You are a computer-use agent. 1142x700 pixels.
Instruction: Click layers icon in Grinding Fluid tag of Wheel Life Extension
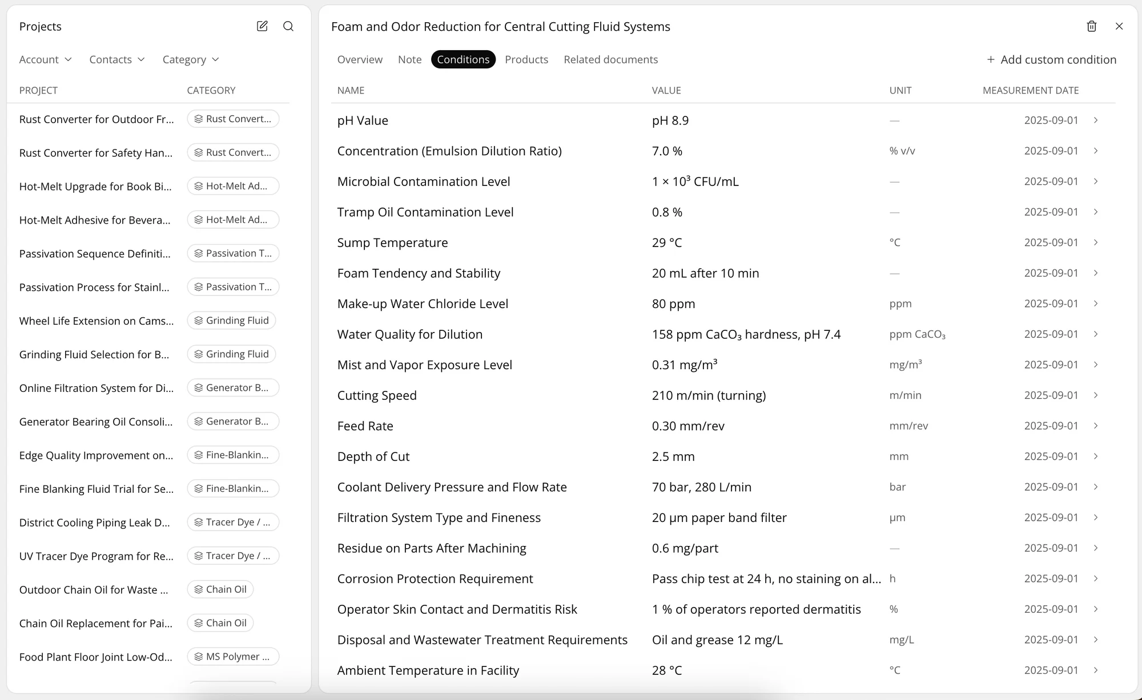pos(199,321)
